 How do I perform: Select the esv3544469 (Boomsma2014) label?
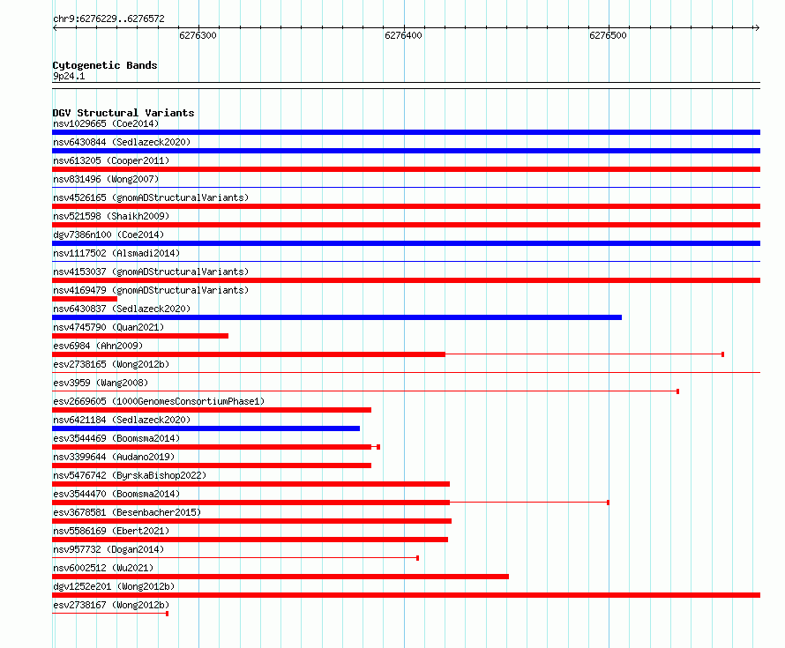point(116,438)
